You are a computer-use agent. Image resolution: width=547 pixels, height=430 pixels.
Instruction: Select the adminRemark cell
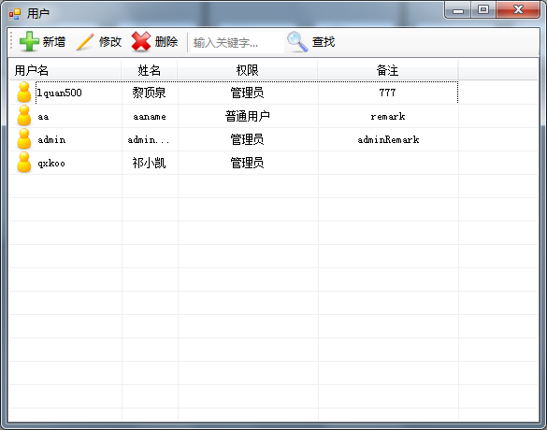click(388, 139)
